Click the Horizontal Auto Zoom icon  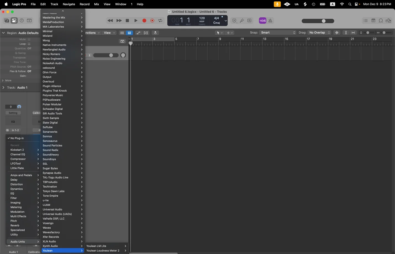[x=353, y=33]
